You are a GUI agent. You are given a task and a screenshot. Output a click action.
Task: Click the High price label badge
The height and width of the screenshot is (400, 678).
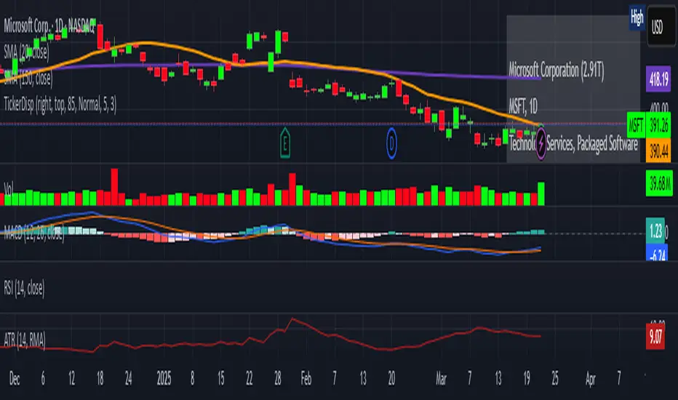click(637, 17)
